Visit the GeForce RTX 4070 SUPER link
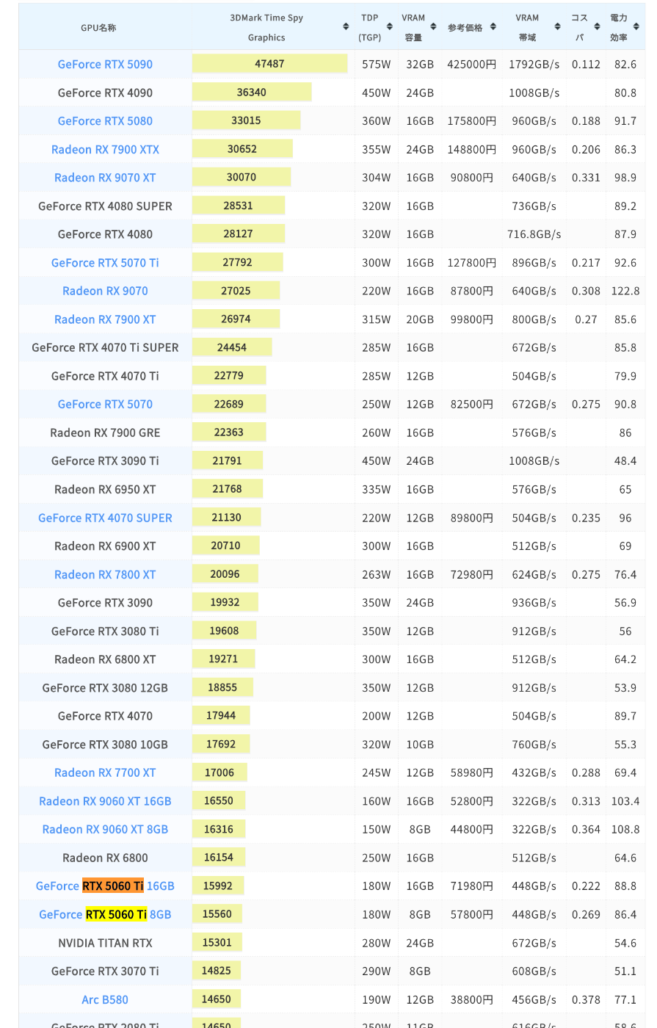This screenshot has height=1028, width=657. [x=105, y=518]
